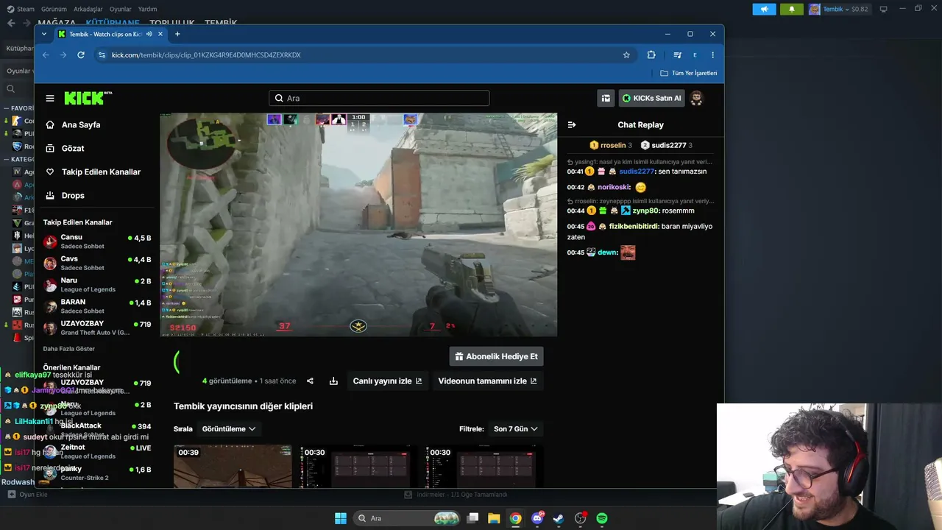The image size is (942, 530).
Task: Open Steam from the taskbar
Action: (559, 518)
